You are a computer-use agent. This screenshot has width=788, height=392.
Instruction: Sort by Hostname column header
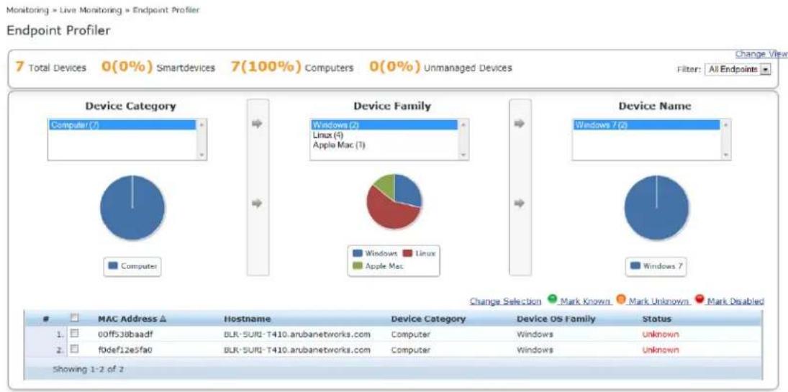coord(248,319)
